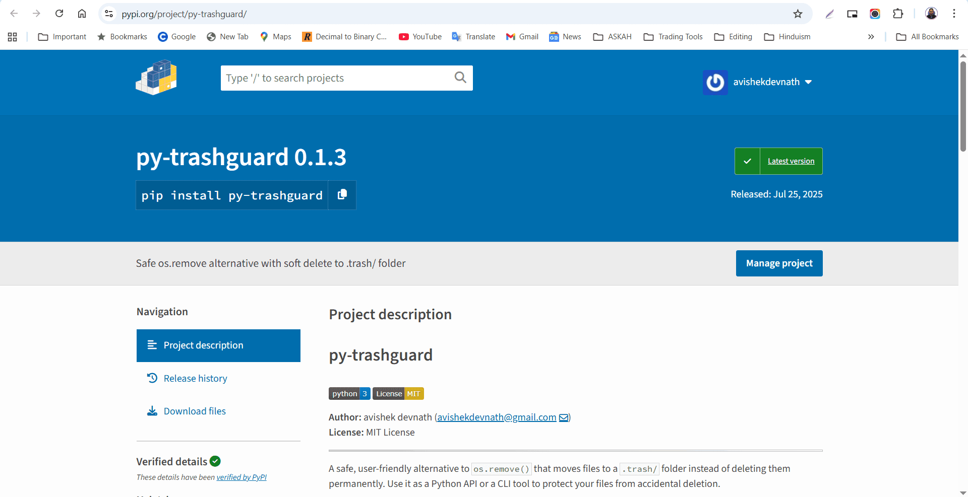Open Gmail from the bookmarks bar

coord(522,36)
